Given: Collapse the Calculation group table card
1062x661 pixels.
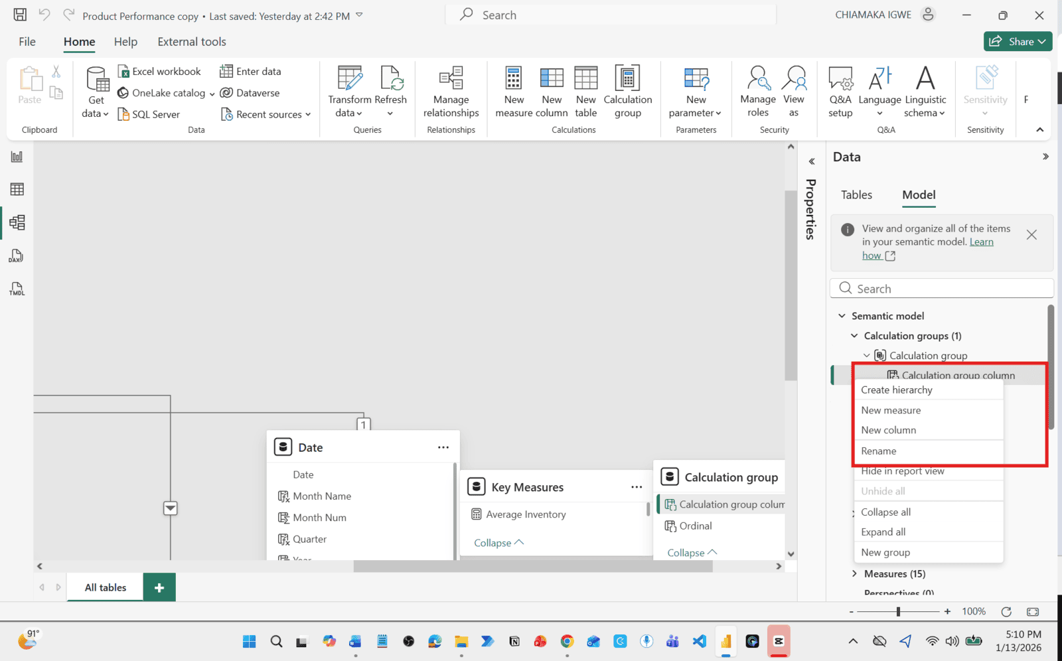Looking at the screenshot, I should [692, 553].
